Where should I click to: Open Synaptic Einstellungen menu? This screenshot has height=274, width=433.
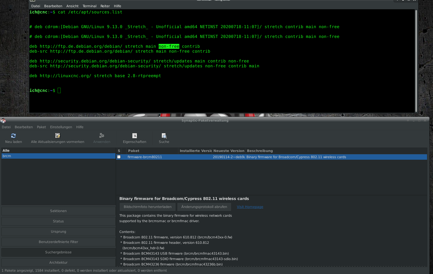click(x=61, y=127)
